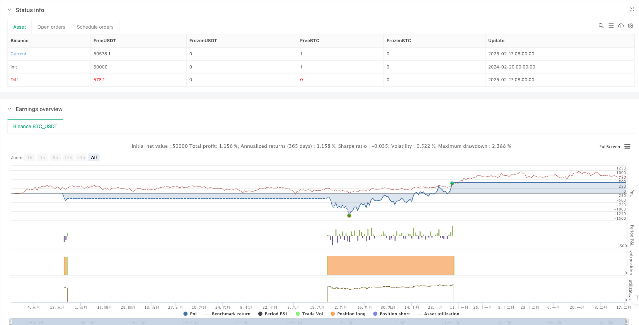The width and height of the screenshot is (639, 325).
Task: Open the Schedule orders tab
Action: (x=95, y=27)
